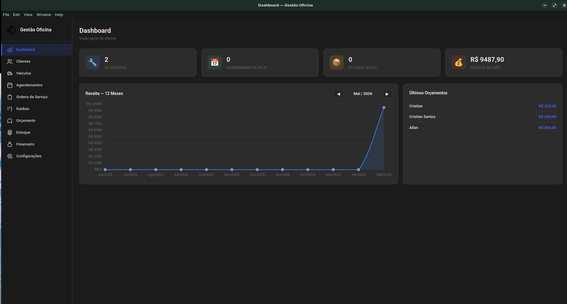The width and height of the screenshot is (567, 304).
Task: Click the Receita — 12 Meses title
Action: [104, 93]
